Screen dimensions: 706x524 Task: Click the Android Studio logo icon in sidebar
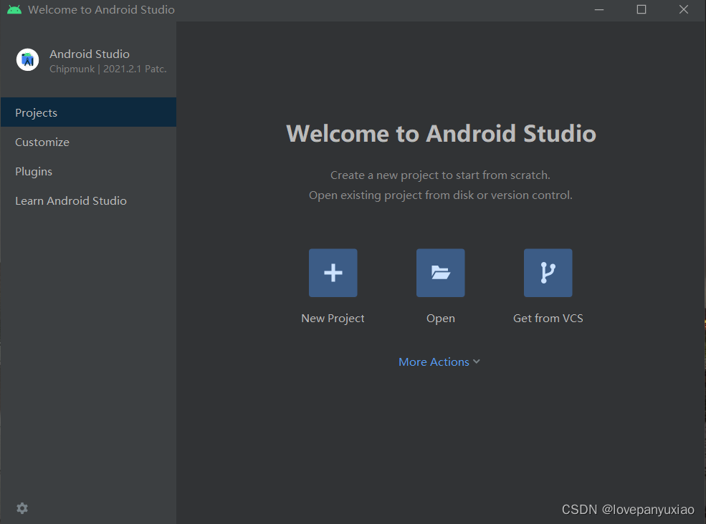(x=27, y=60)
